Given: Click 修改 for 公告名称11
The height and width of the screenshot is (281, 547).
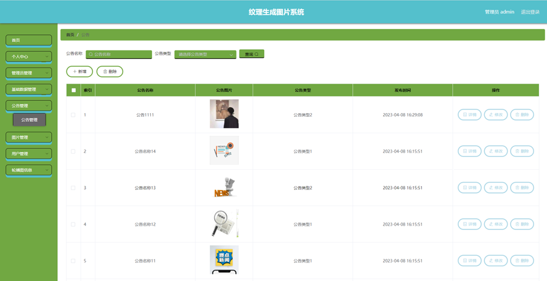Looking at the screenshot, I should coord(496,261).
